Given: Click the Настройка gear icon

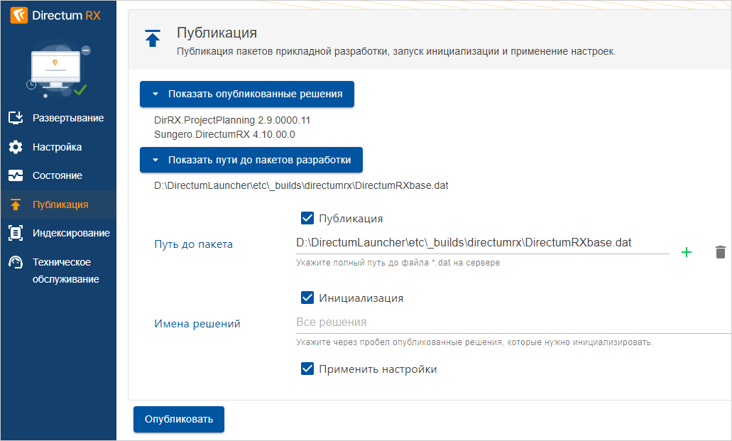Looking at the screenshot, I should 16,147.
